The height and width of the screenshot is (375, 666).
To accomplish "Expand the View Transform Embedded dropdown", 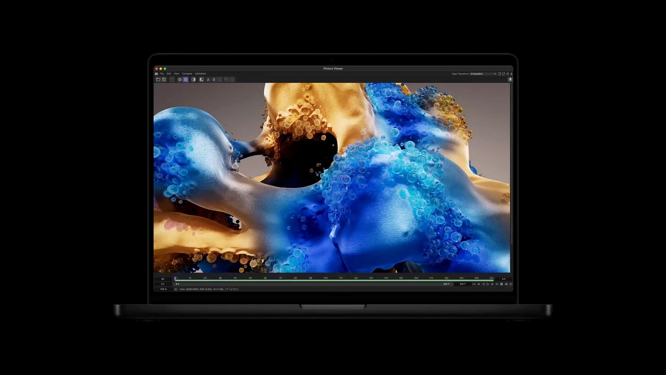I will (483, 74).
